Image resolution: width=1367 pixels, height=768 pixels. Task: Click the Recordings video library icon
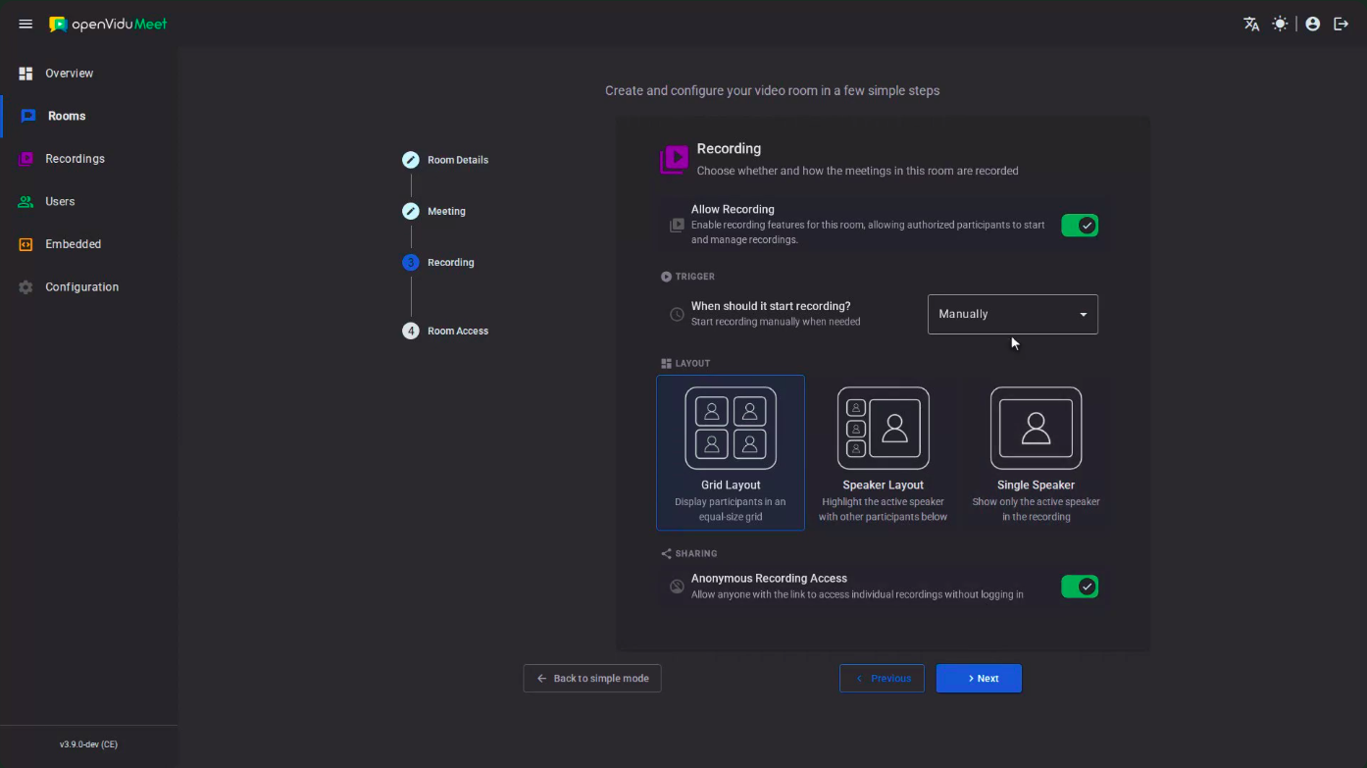click(x=25, y=159)
